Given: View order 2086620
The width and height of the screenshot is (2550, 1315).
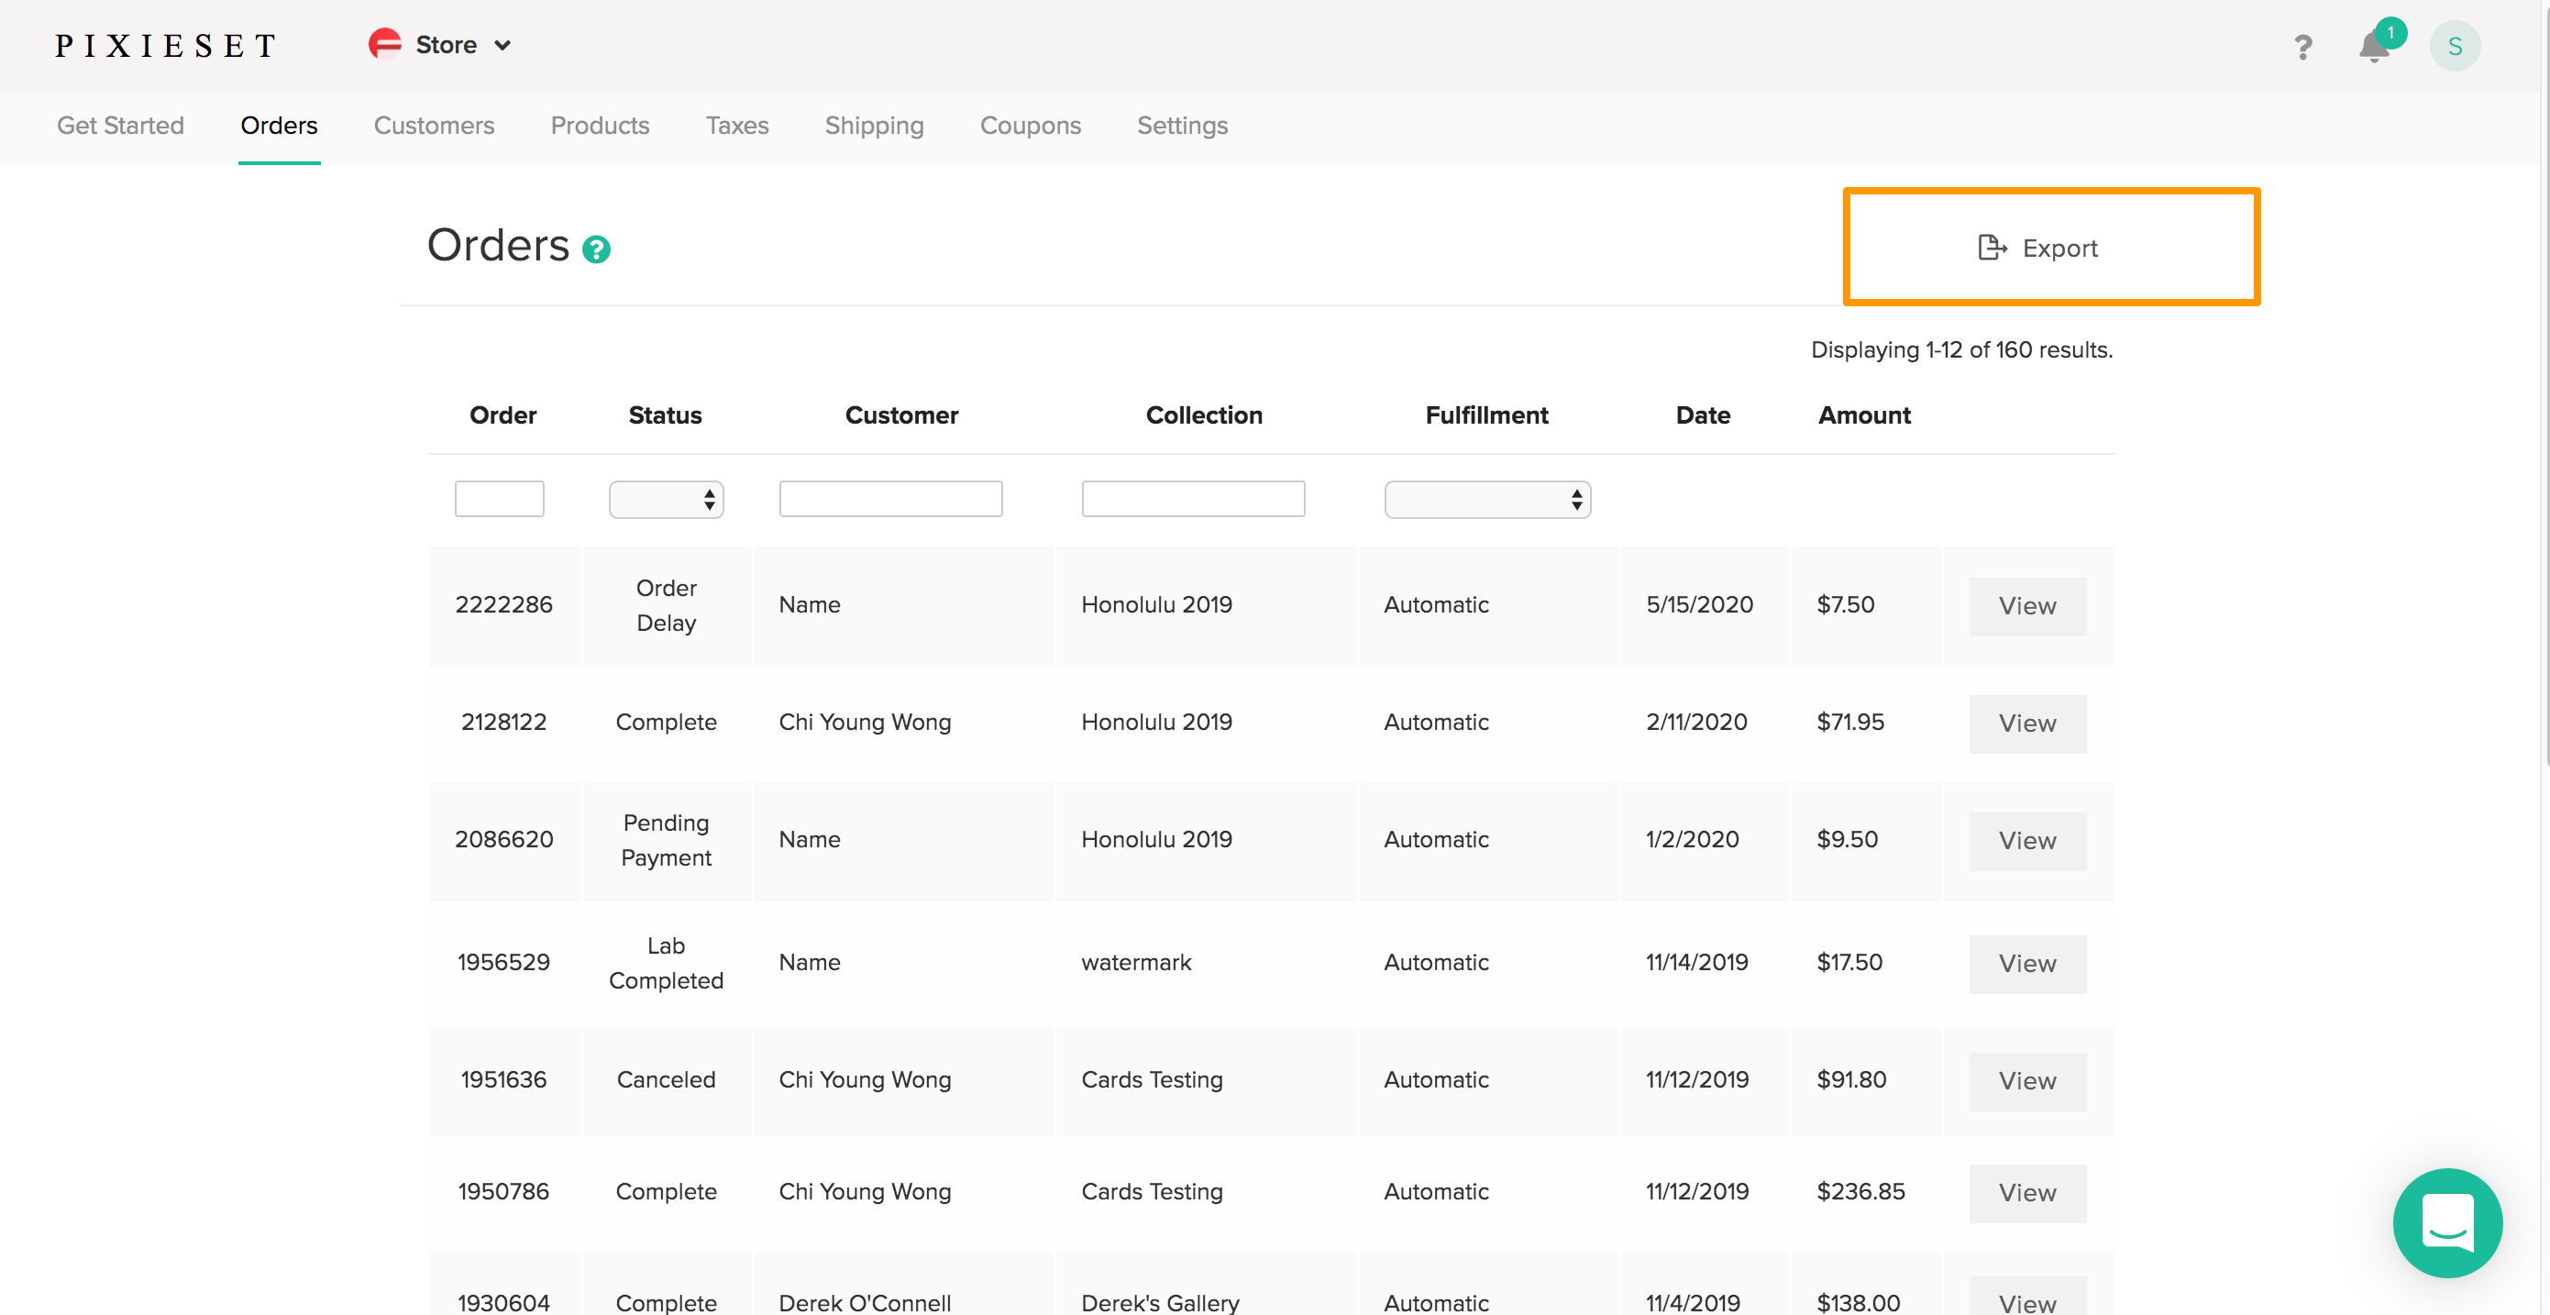Looking at the screenshot, I should (2027, 841).
